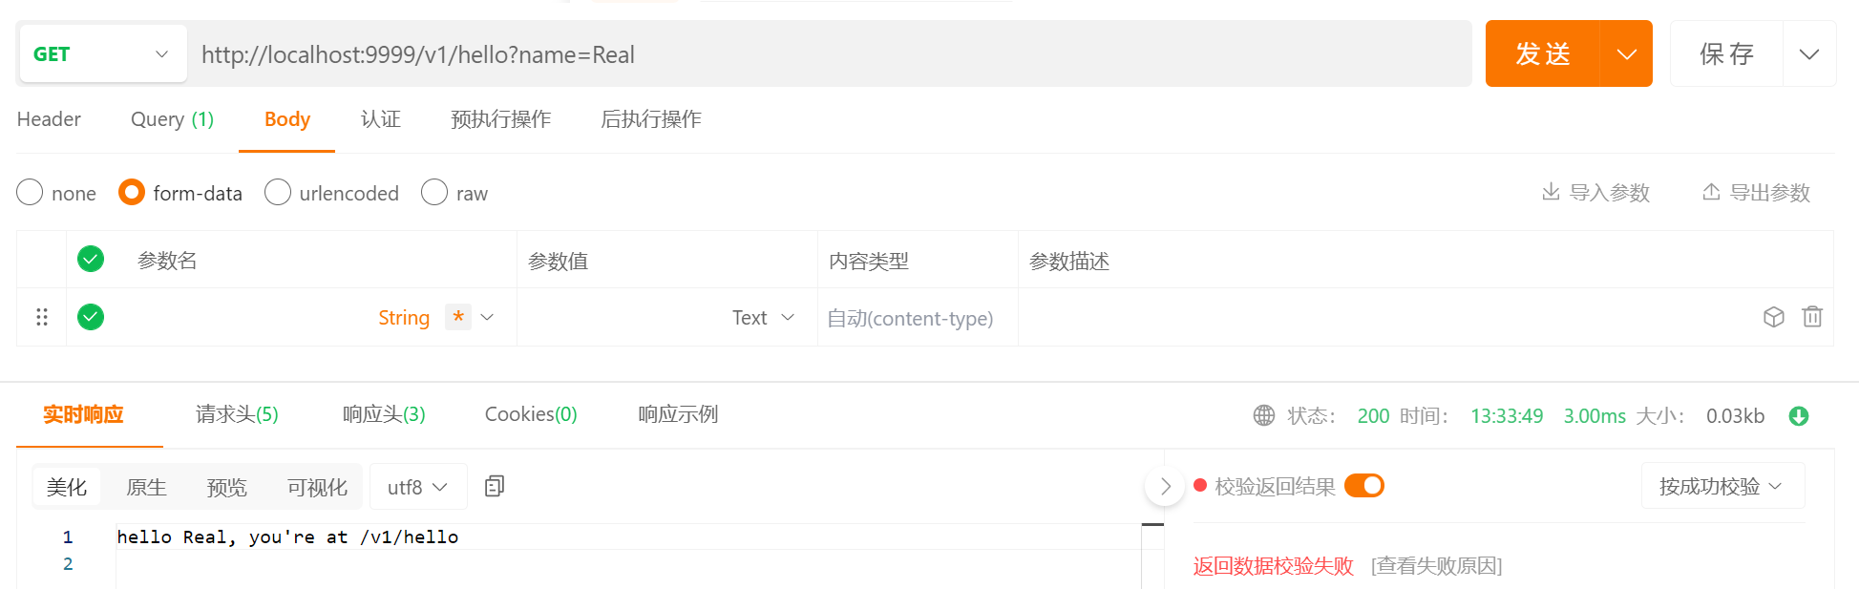1859x589 pixels.
Task: Click the view failure reason link
Action: [x=1436, y=566]
